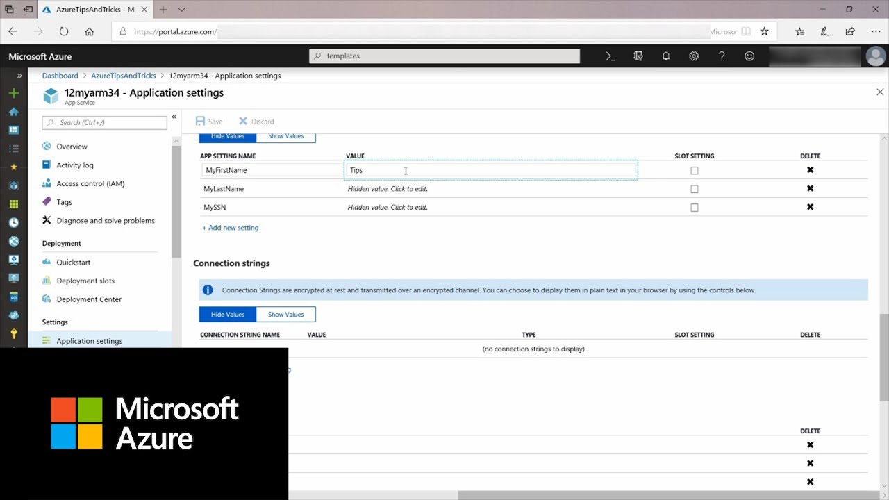Click the Favorites star in left rail
The image size is (889, 500).
coord(14,167)
